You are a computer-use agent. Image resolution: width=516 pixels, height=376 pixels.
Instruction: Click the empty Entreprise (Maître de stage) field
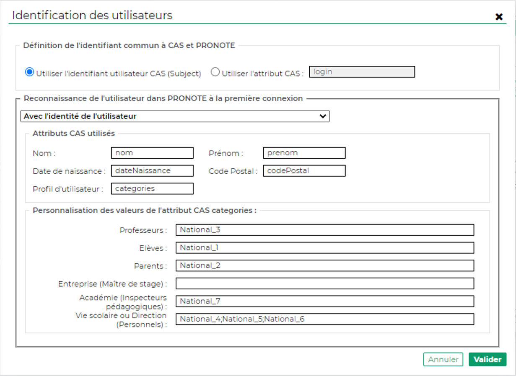tap(324, 283)
